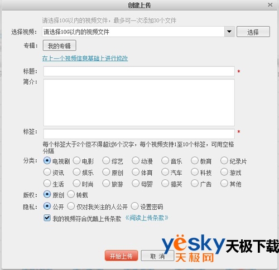Open 我的专辑 album button

click(60, 46)
